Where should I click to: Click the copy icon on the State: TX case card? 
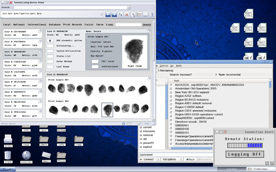pyautogui.click(x=40, y=102)
